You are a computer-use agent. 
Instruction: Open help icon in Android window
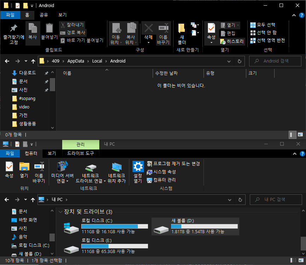pyautogui.click(x=302, y=15)
